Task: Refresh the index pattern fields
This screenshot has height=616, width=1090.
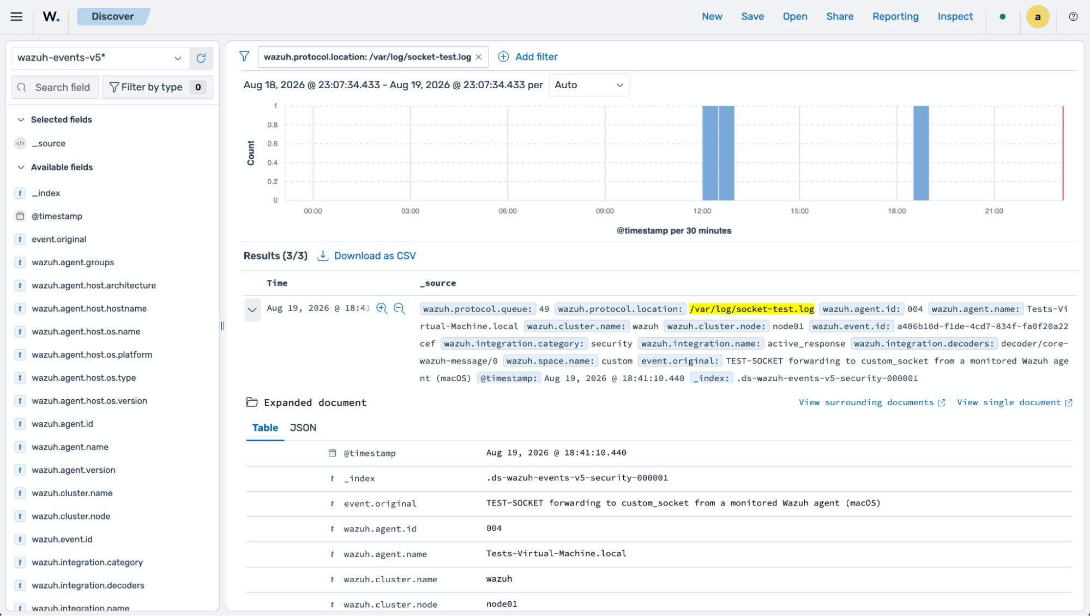Action: pyautogui.click(x=201, y=58)
